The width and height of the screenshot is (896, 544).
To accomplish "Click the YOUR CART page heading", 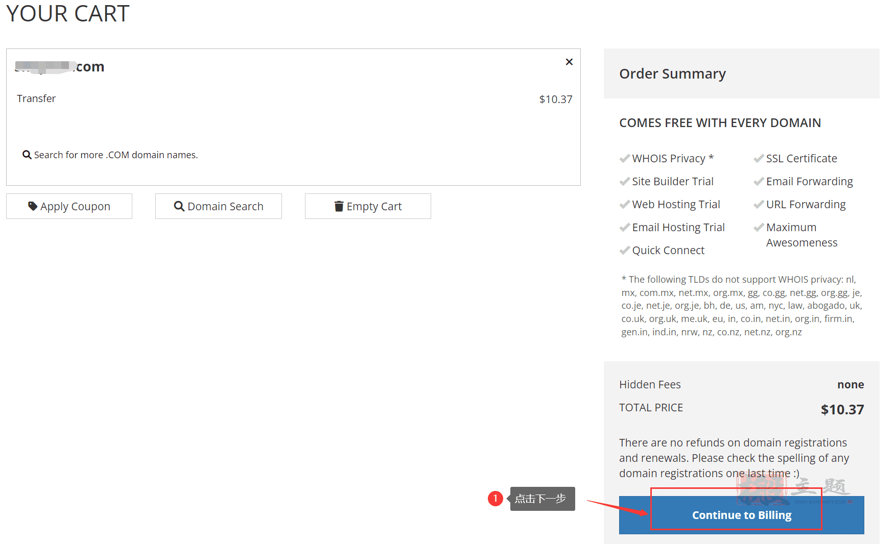I will click(x=67, y=13).
